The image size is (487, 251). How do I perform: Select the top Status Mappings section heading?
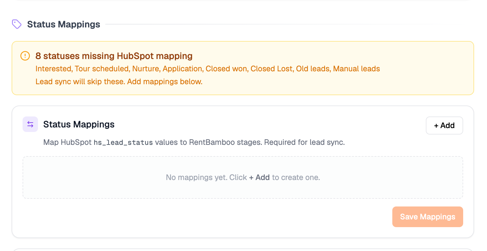(x=63, y=24)
